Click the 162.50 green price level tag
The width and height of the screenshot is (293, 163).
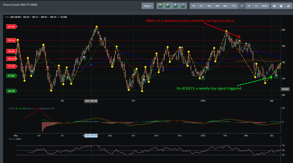tap(12, 91)
